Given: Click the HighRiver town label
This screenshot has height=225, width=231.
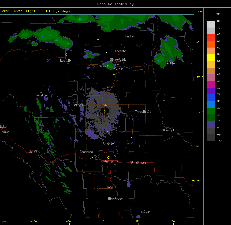Looking at the screenshot, I should pos(115,199).
